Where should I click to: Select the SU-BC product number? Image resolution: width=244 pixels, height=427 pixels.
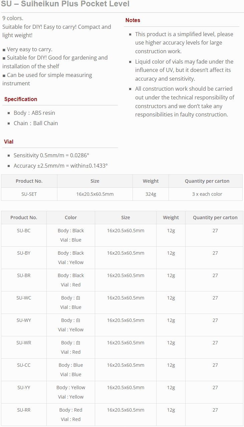[24, 231]
